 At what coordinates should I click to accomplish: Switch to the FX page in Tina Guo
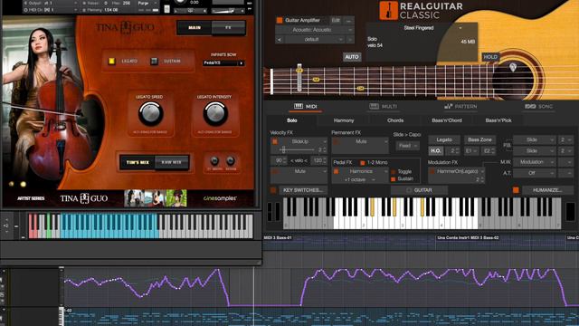click(x=228, y=28)
